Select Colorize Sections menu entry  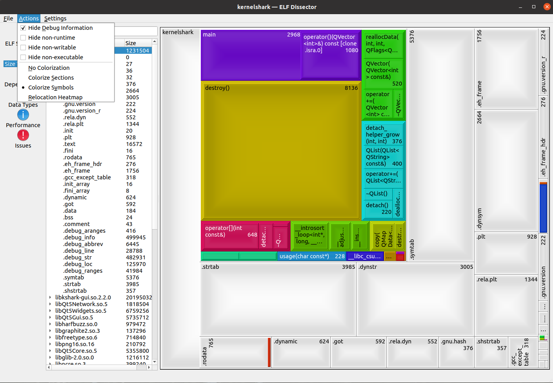[51, 78]
